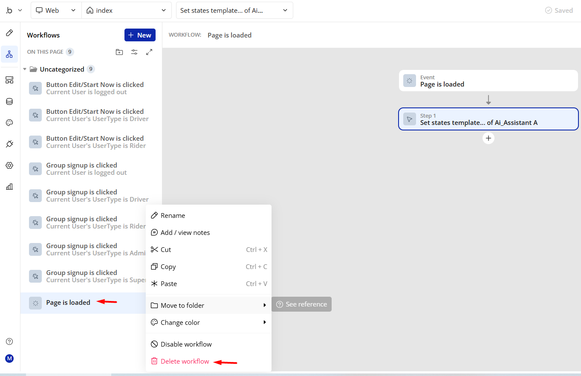Open the Styles palette icon in sidebar

pyautogui.click(x=9, y=123)
